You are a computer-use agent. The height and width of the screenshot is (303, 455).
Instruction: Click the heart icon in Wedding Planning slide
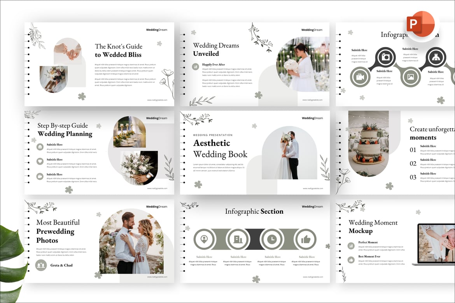[40, 161]
